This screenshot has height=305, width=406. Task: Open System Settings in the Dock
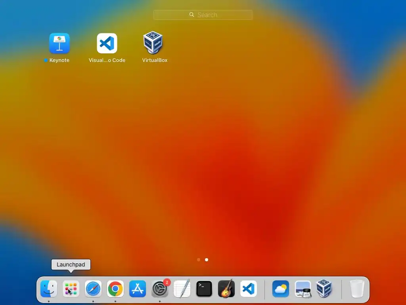point(160,289)
